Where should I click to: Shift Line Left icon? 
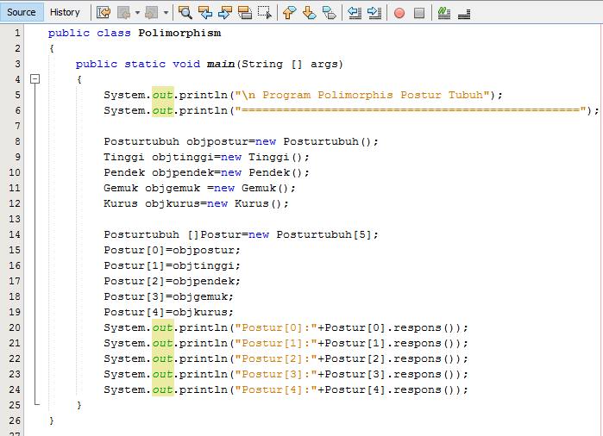point(355,13)
